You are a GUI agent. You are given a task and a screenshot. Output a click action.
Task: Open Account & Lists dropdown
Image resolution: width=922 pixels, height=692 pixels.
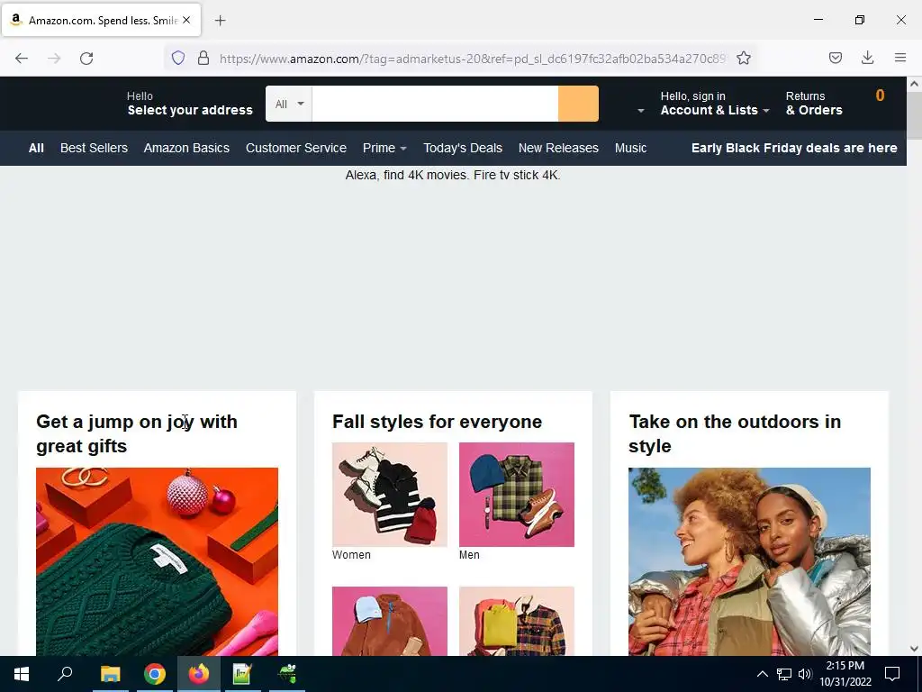click(x=714, y=104)
